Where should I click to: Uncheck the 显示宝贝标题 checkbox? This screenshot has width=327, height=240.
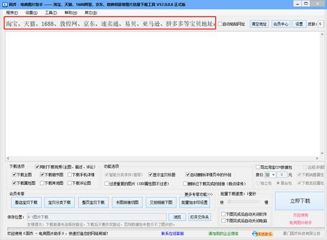tap(151, 174)
